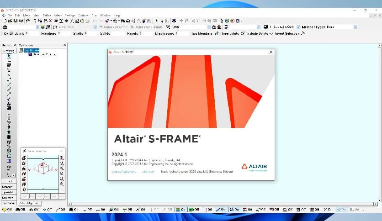Delete using the red X toolbar icon
Image resolution: width=382 pixels, height=221 pixels.
pyautogui.click(x=51, y=21)
